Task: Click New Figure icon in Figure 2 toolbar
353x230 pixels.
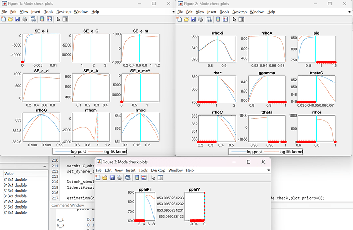Action: [x=179, y=19]
